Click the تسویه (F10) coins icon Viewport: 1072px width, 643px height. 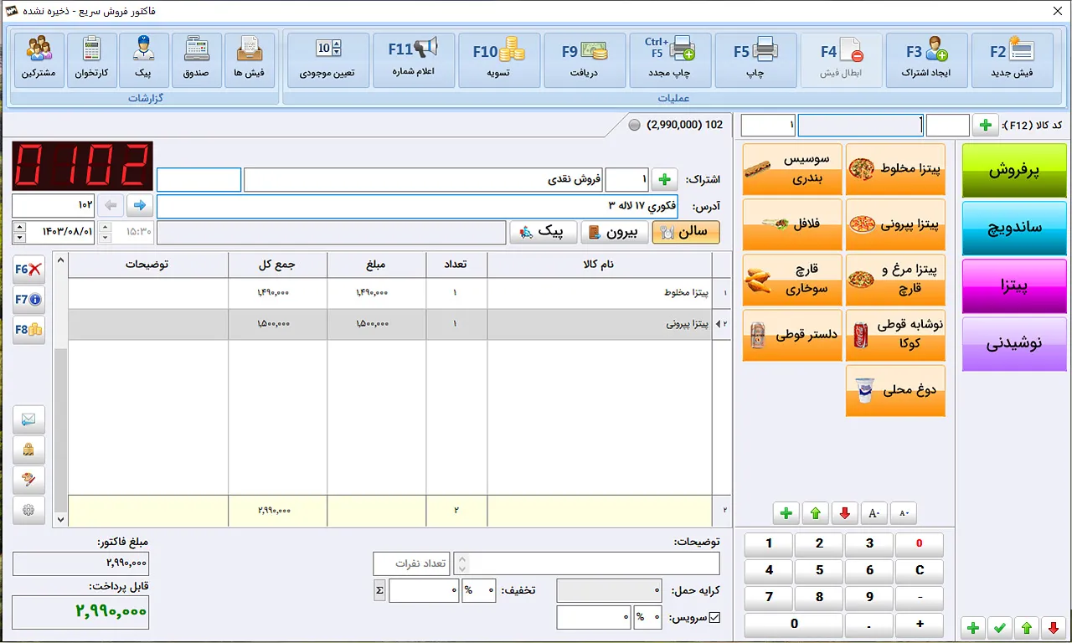click(x=498, y=59)
